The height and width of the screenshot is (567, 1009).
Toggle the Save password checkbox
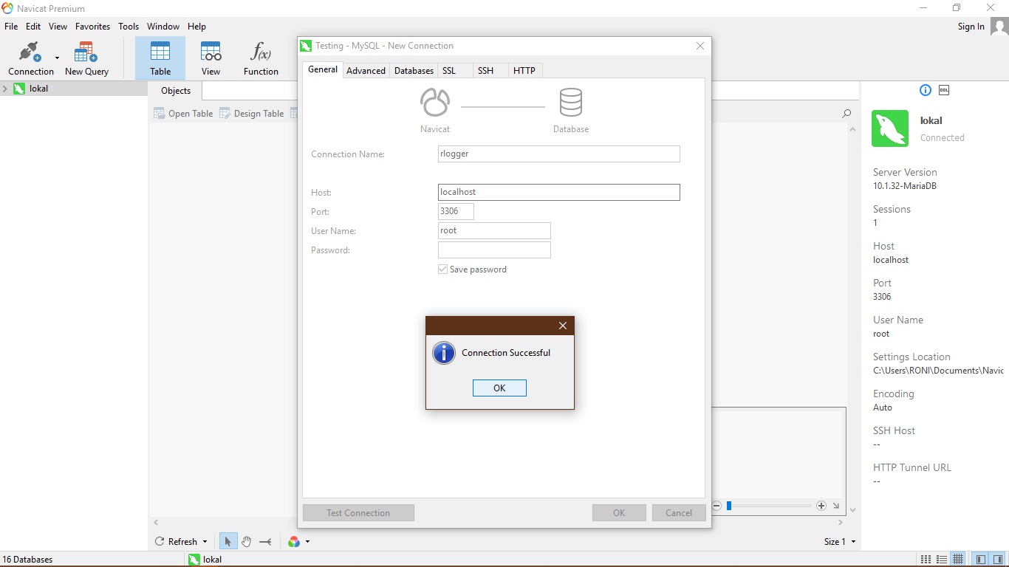443,269
